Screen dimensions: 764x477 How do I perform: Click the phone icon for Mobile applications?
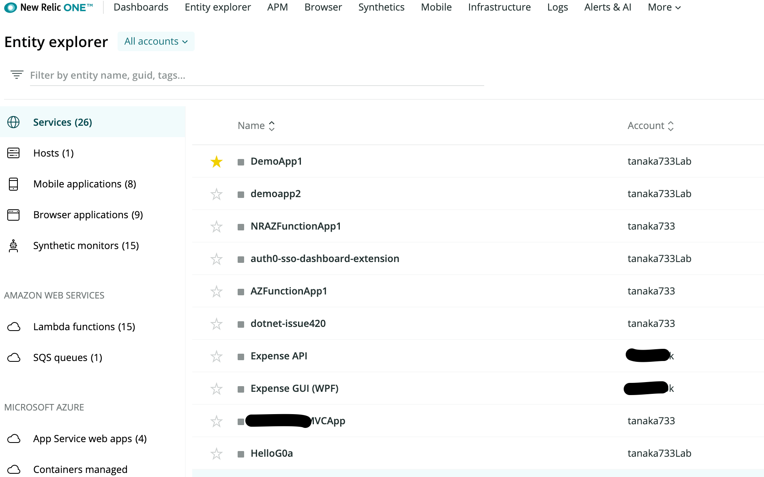[13, 184]
